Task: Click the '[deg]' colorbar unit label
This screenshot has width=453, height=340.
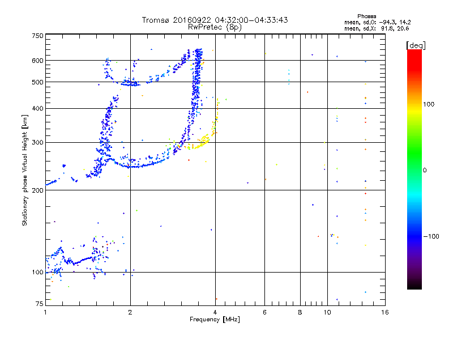Action: (416, 45)
